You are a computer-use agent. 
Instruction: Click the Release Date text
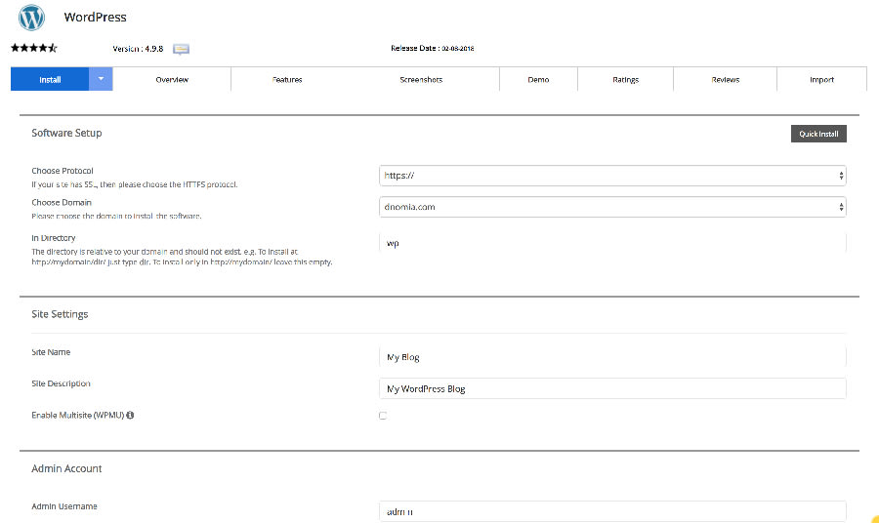point(433,48)
